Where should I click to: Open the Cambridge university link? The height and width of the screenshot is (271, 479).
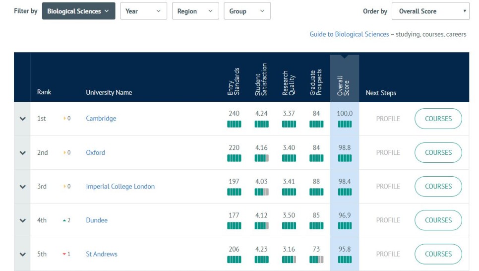[101, 118]
